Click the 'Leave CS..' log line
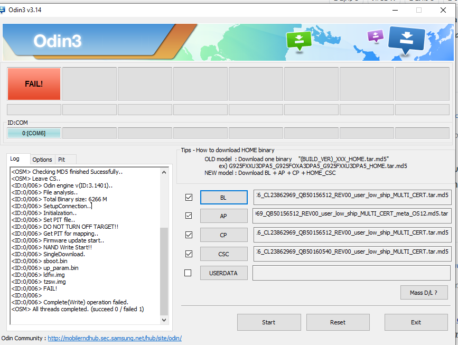The width and height of the screenshot is (458, 345). point(36,179)
